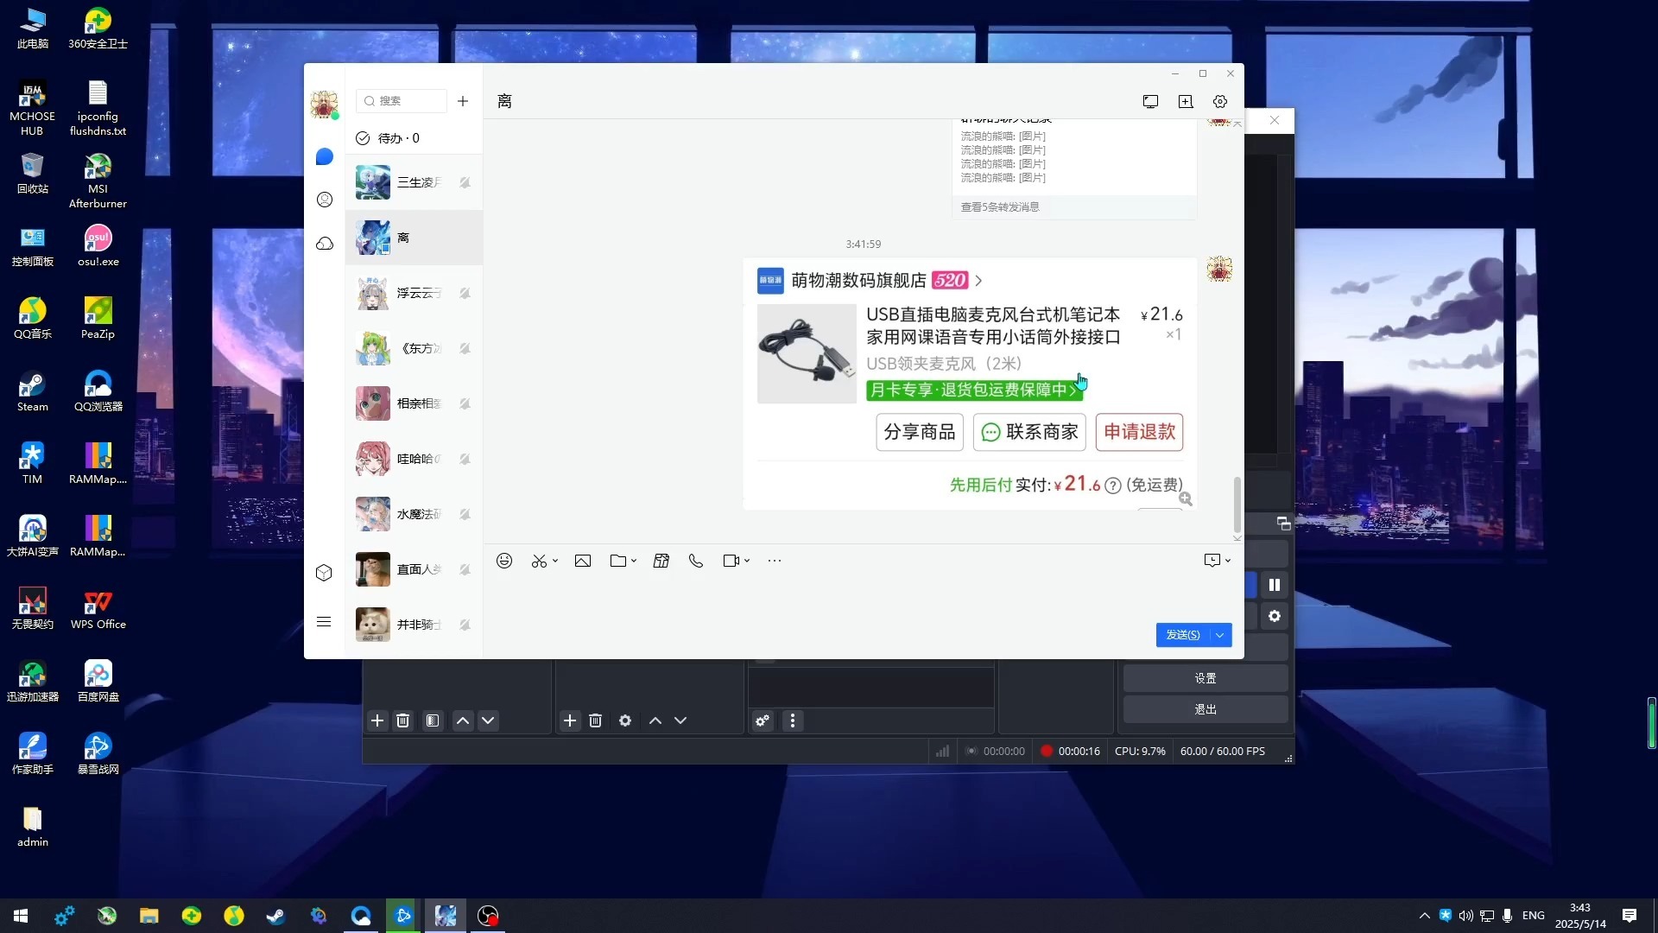Expand the folder file options dropdown arrow
1658x933 pixels.
point(634,561)
